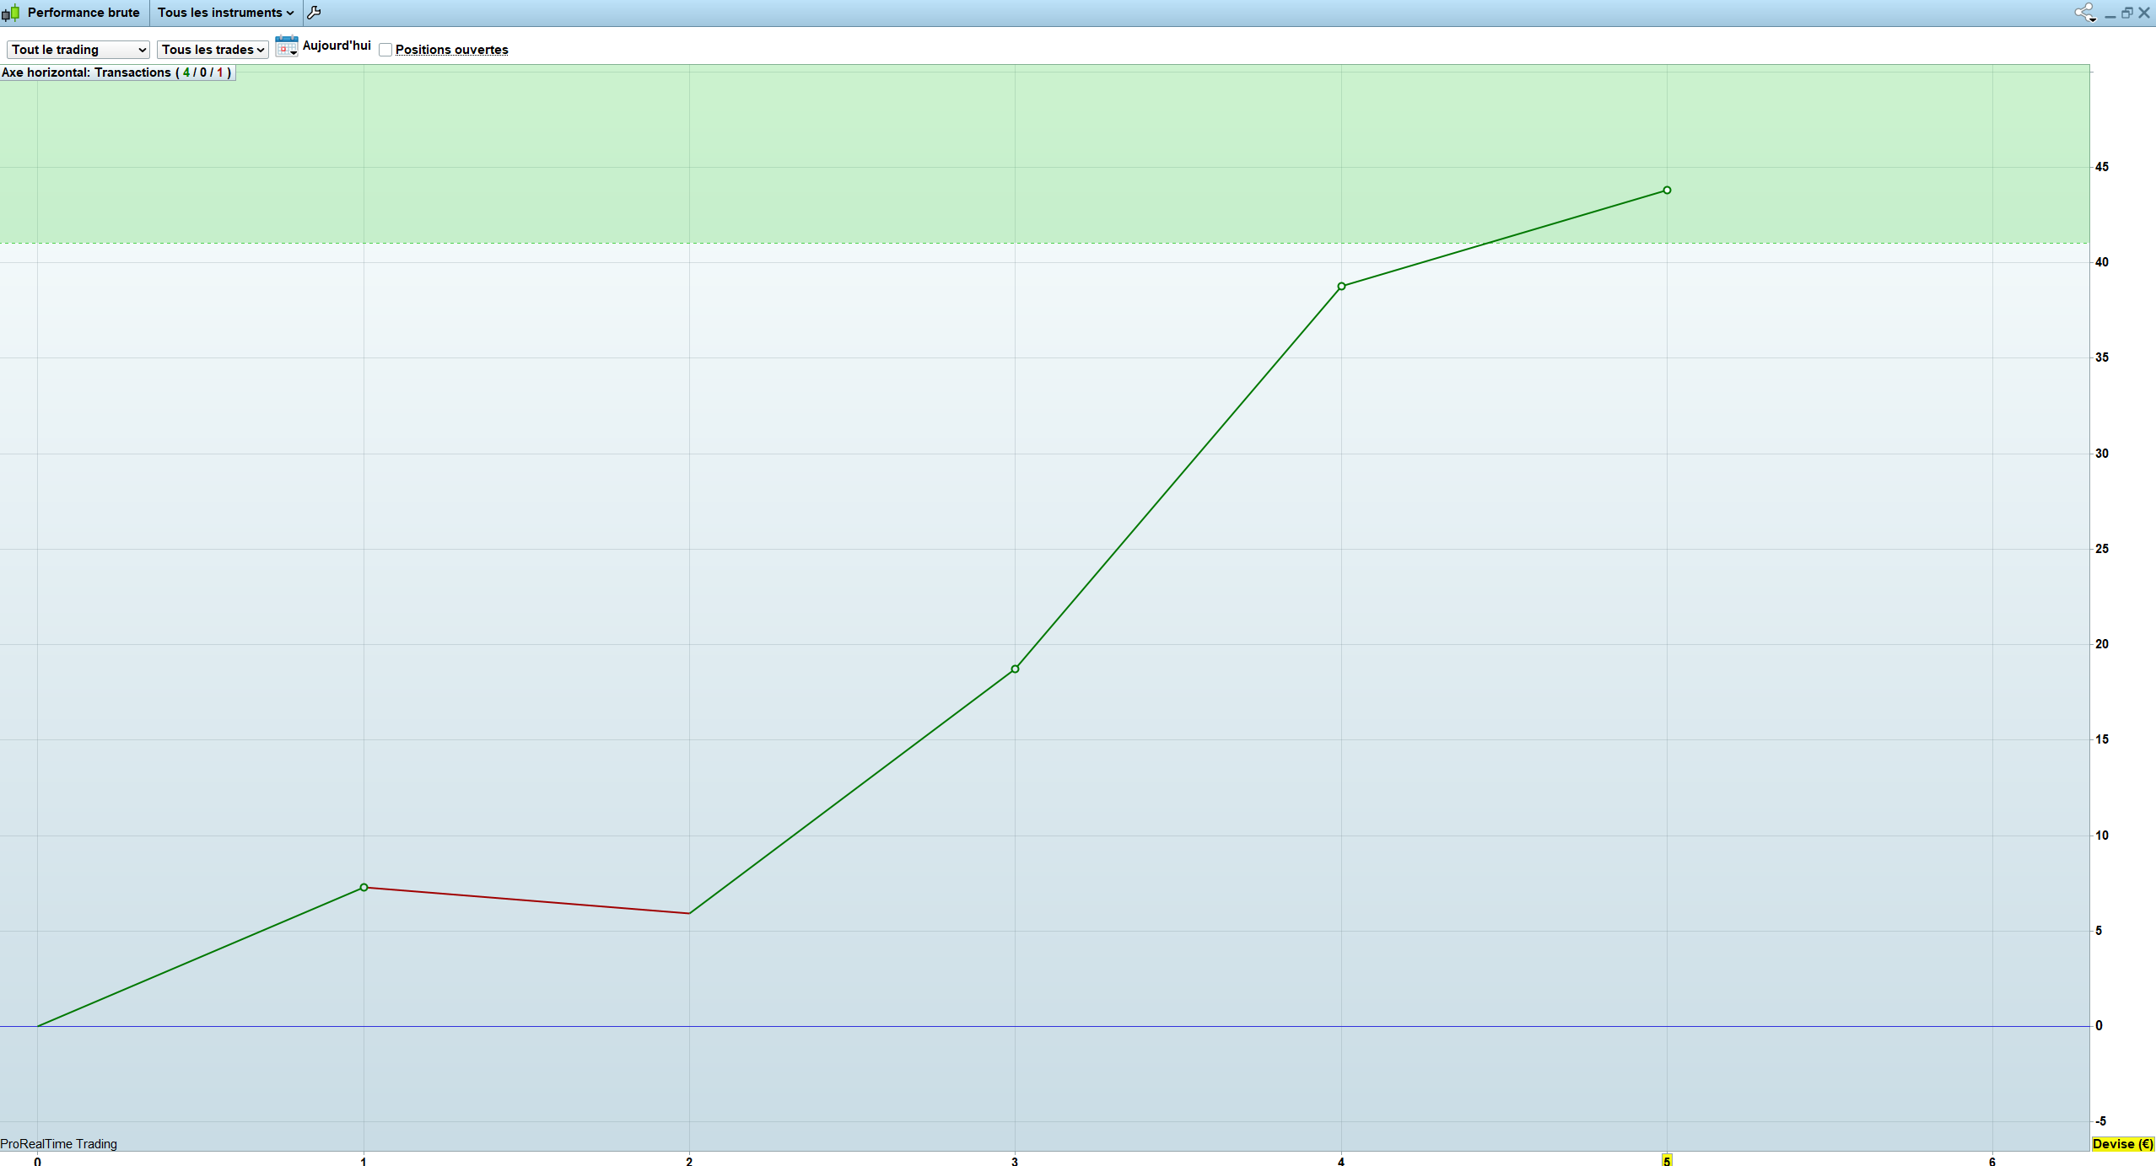Click the highlighted 5 on horizontal axis
The image size is (2156, 1166).
click(1667, 1161)
